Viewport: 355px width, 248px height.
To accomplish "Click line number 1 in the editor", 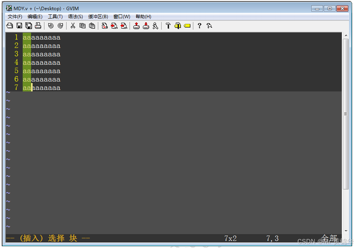I will [16, 37].
